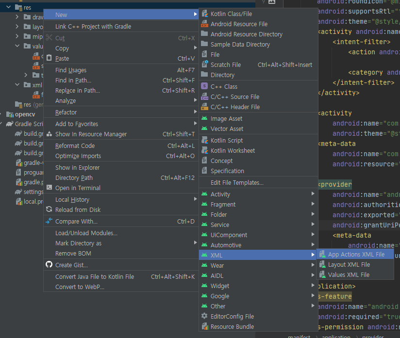Select the settings gradle file in tree

point(33,192)
